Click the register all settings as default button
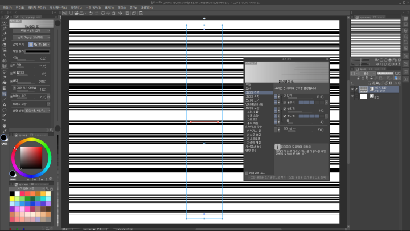The width and height of the screenshot is (410, 231). (308, 177)
